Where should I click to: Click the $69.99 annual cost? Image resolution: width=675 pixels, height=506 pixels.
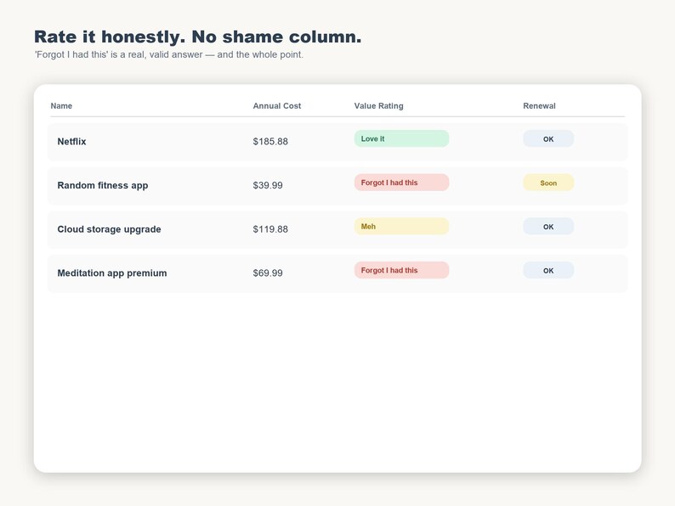click(x=268, y=273)
